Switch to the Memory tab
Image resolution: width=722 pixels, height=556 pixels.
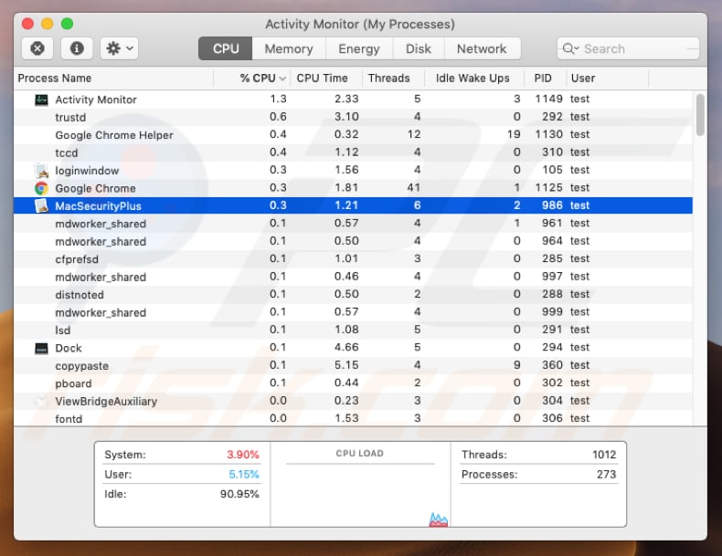point(289,48)
